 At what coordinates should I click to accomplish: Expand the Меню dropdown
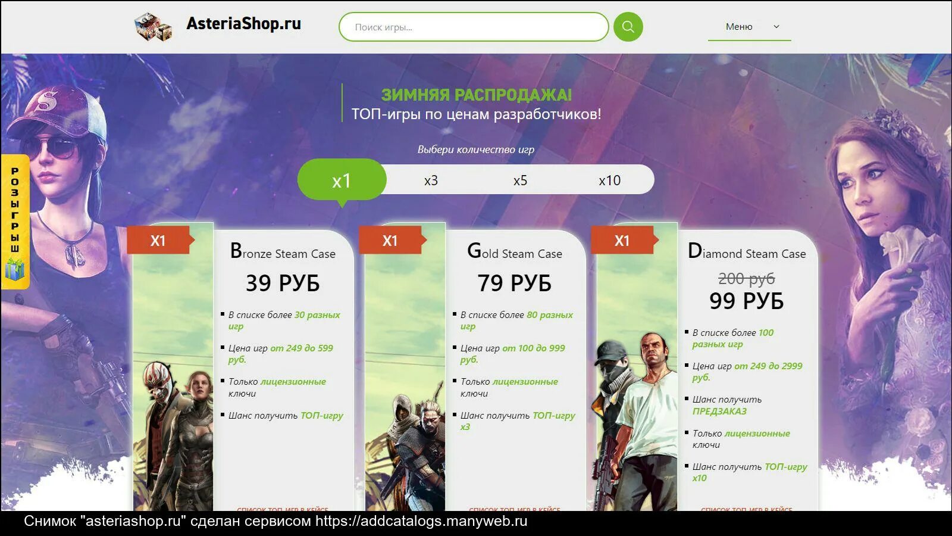749,27
